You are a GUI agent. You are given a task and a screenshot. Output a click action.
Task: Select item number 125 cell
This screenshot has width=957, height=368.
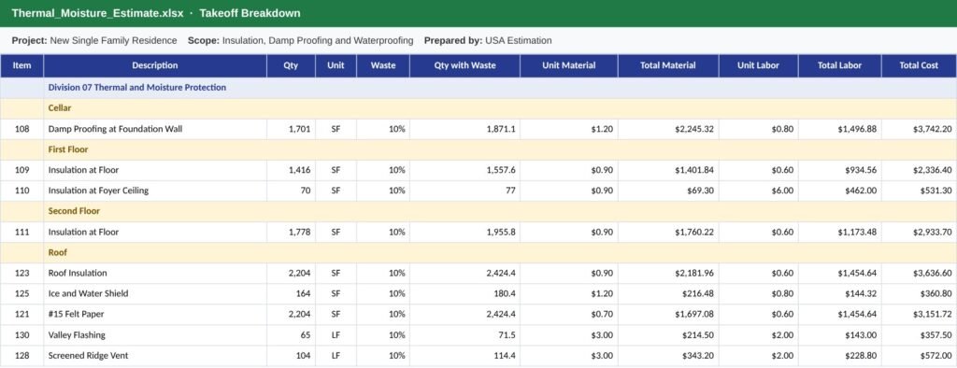(x=22, y=293)
